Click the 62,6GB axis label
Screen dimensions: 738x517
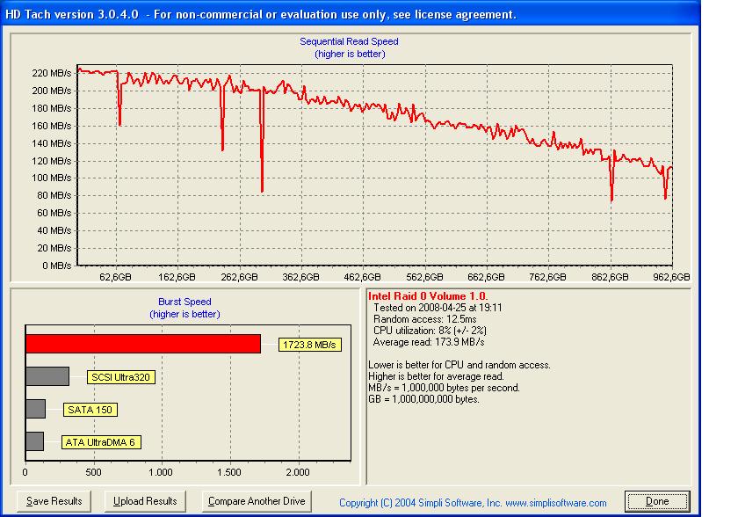pyautogui.click(x=115, y=277)
